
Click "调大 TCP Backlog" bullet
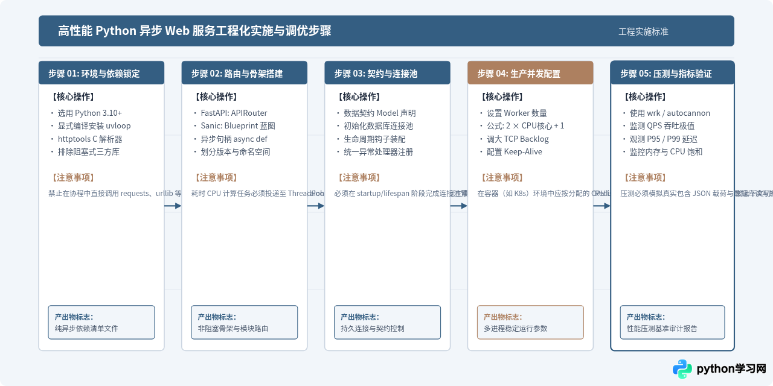[x=518, y=139]
